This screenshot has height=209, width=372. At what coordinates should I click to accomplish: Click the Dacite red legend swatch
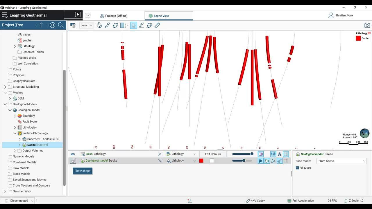pyautogui.click(x=358, y=38)
